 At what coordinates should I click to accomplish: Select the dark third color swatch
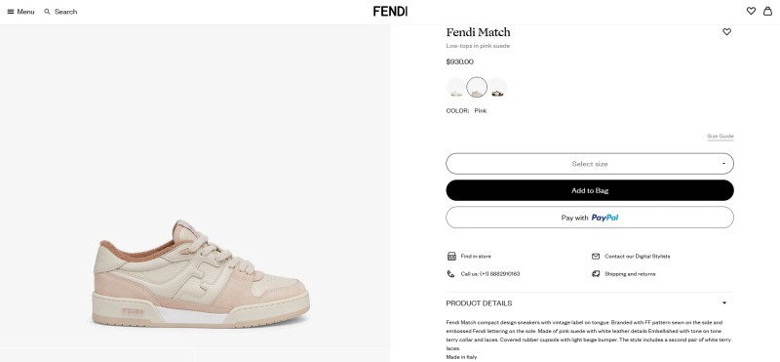pos(497,88)
